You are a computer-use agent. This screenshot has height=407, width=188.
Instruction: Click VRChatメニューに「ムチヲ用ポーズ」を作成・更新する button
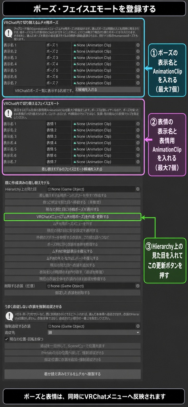pyautogui.click(x=73, y=217)
